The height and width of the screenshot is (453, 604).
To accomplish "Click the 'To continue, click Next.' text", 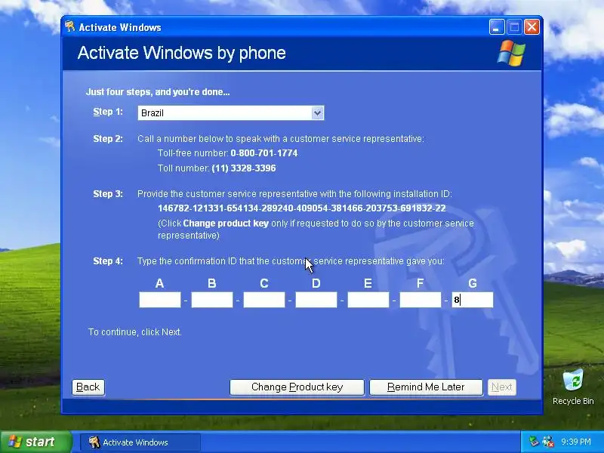I will pos(135,332).
